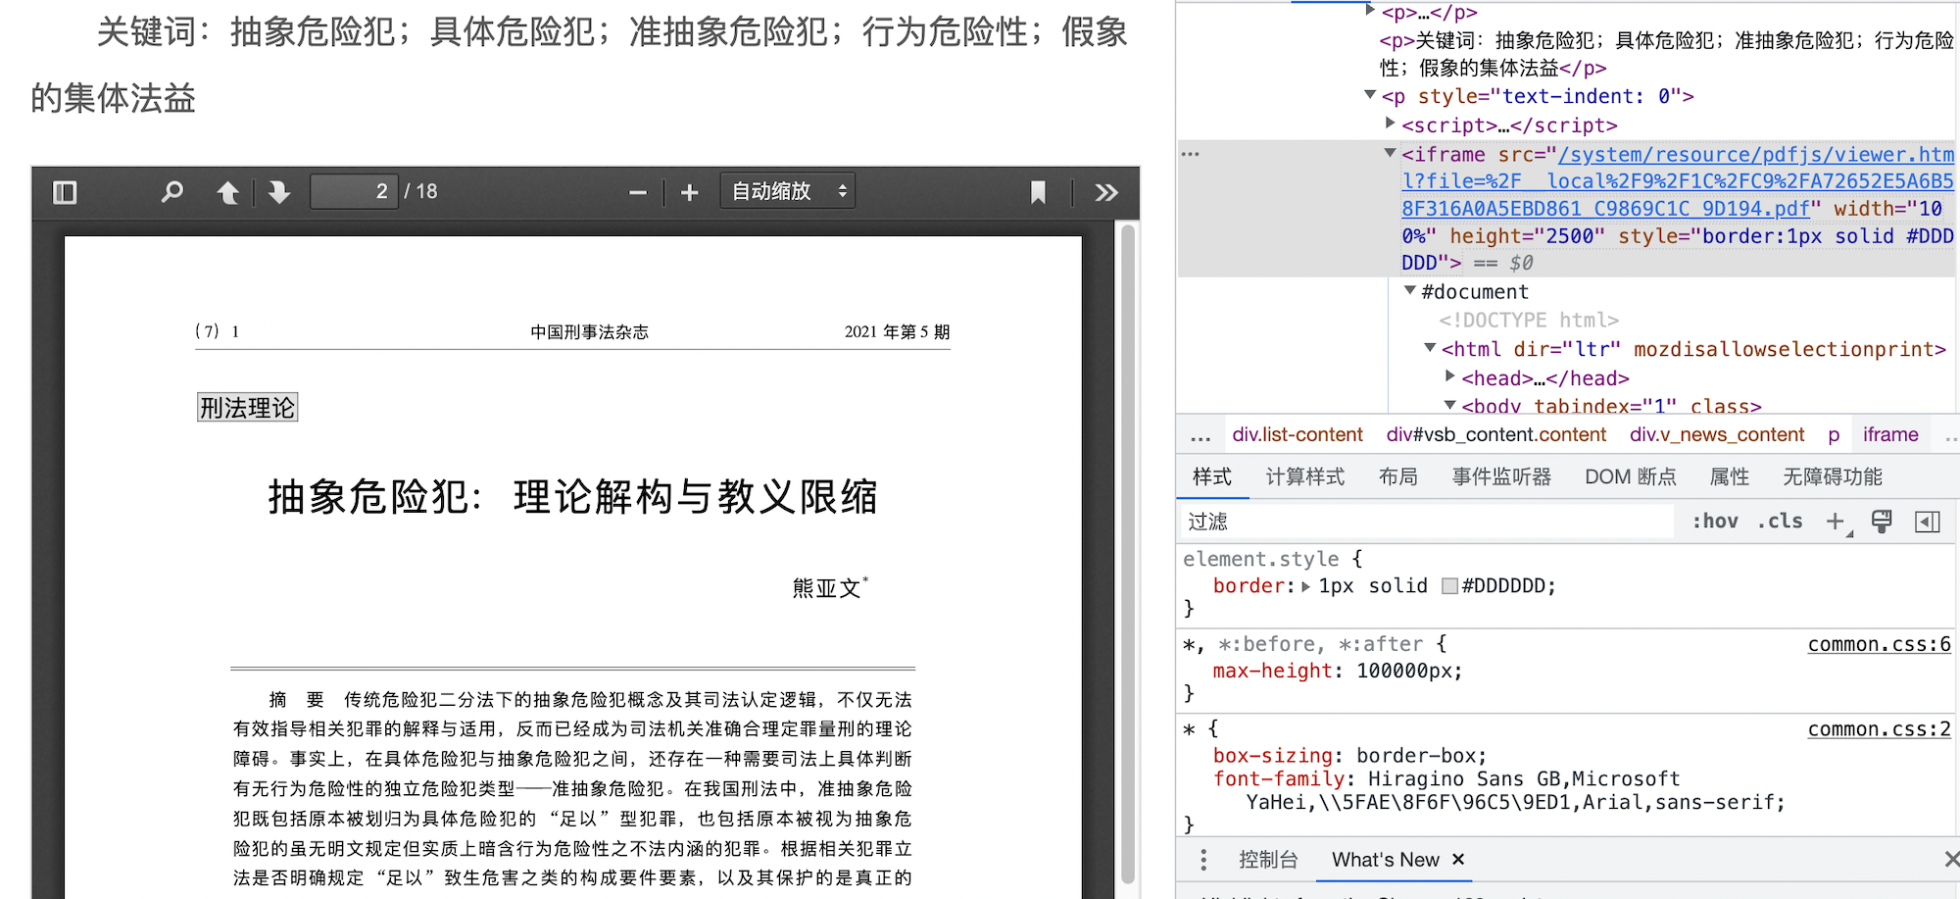1960x899 pixels.
Task: Close the What's New tab
Action: (1458, 860)
